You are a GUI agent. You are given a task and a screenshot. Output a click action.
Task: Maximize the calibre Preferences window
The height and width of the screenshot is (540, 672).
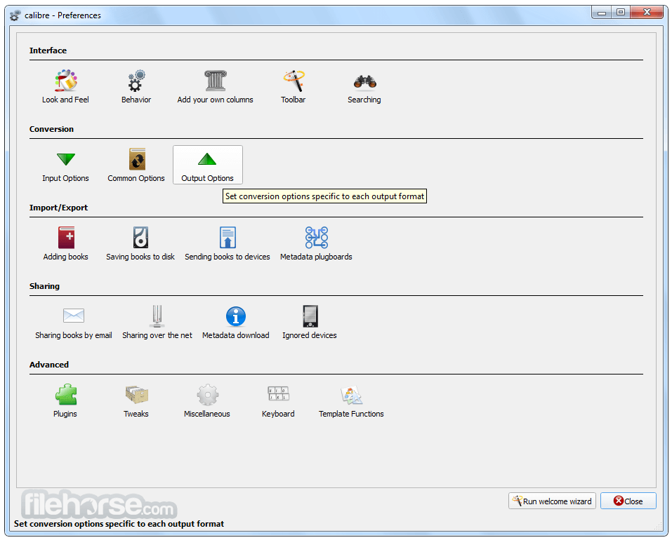click(x=621, y=13)
